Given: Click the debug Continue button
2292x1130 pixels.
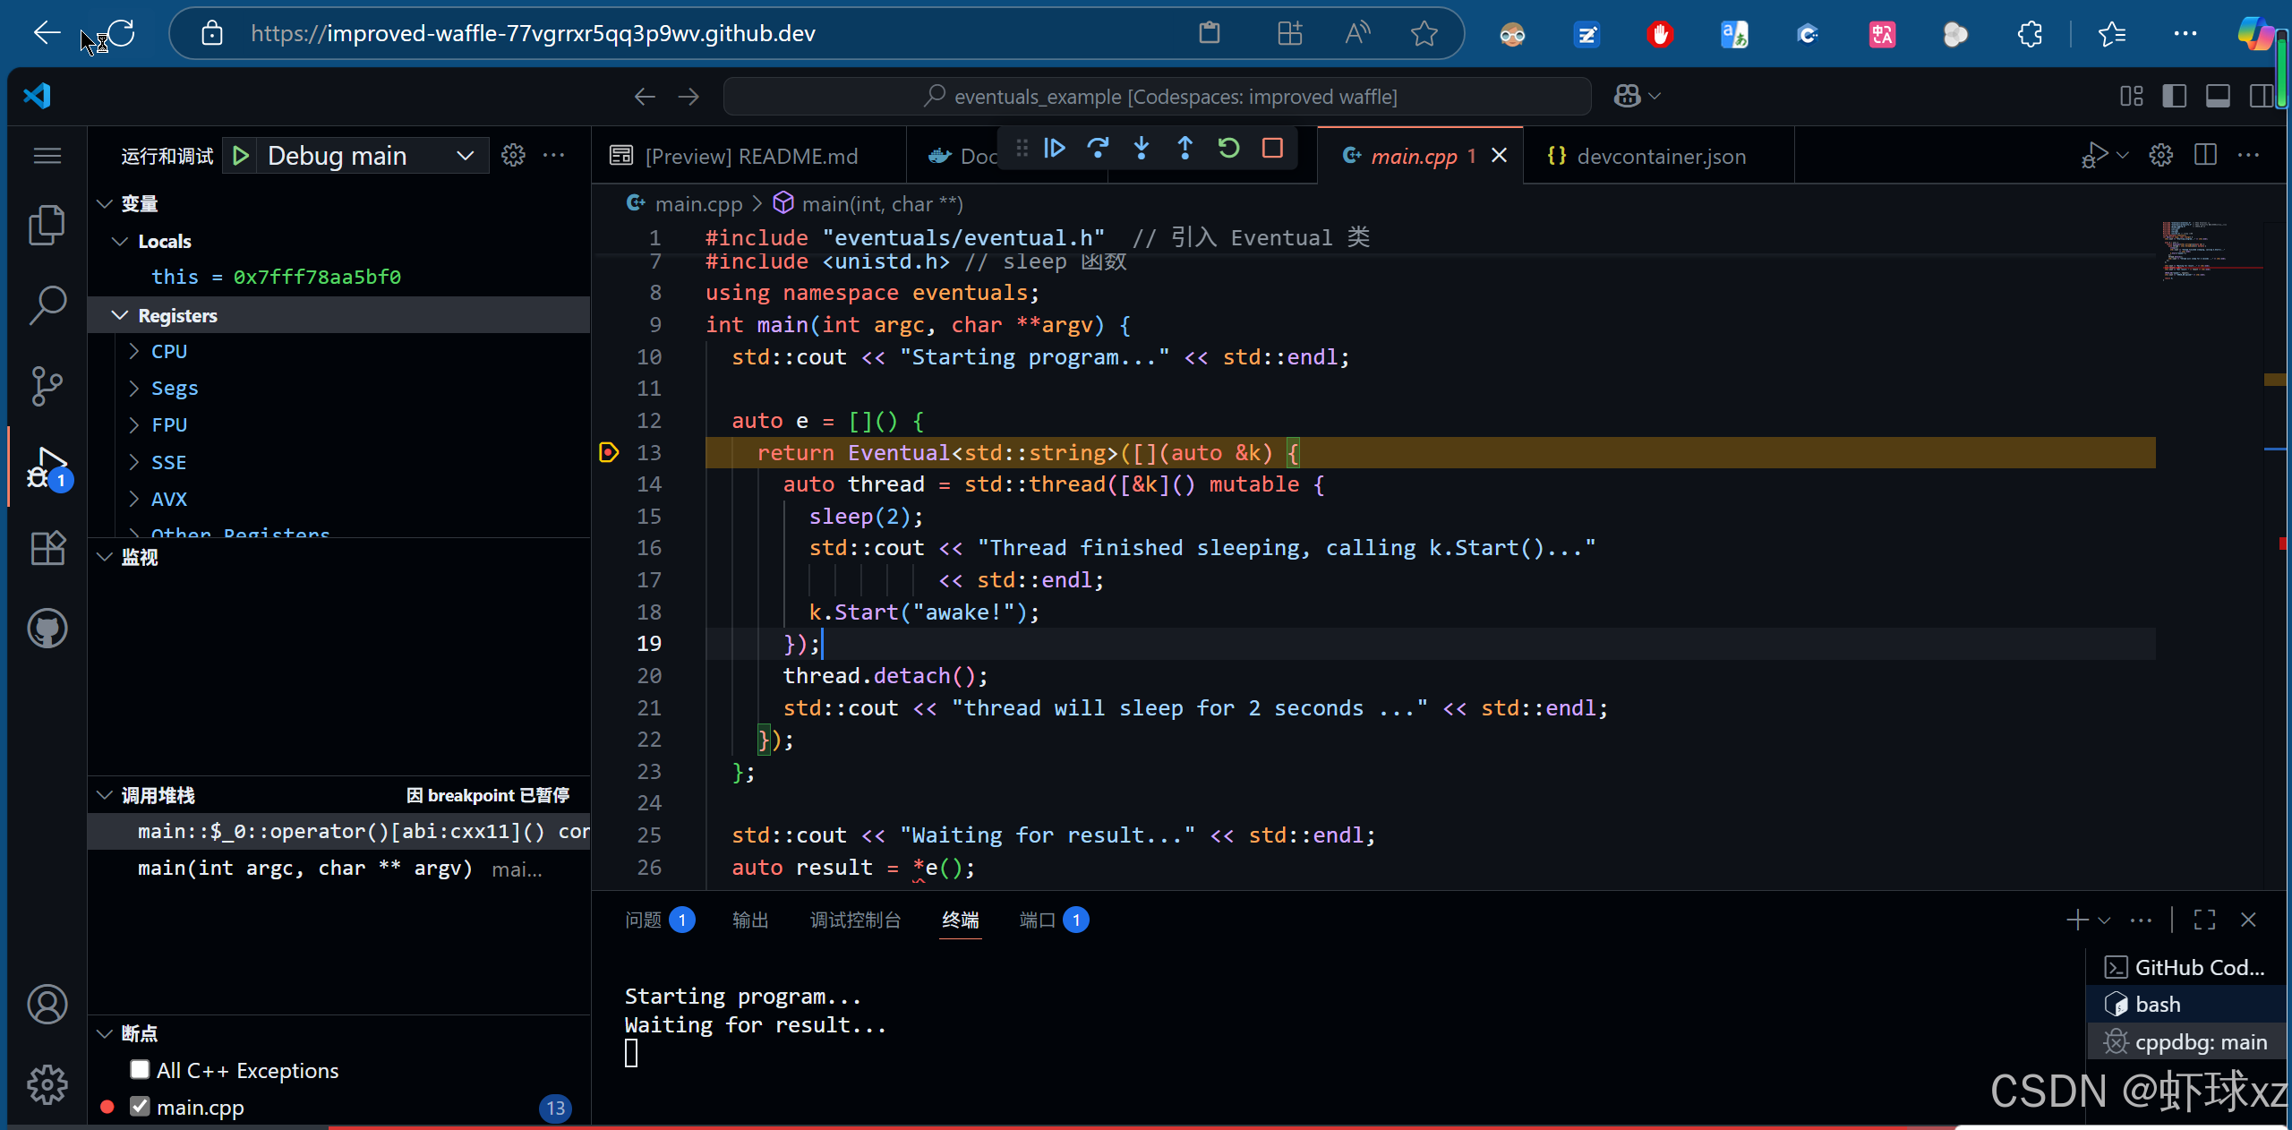Looking at the screenshot, I should 1055,148.
